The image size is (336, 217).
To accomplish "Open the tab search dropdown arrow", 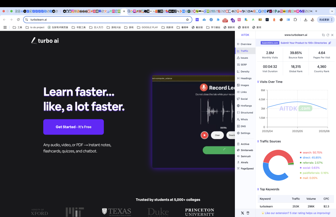I will pos(332,11).
